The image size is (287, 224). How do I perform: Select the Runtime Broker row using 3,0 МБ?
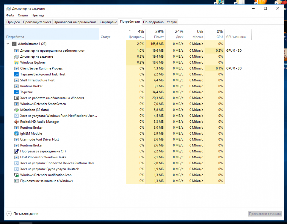point(31,128)
